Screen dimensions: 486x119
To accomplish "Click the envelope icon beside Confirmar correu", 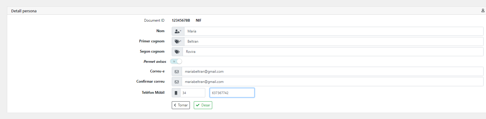I will [177, 82].
